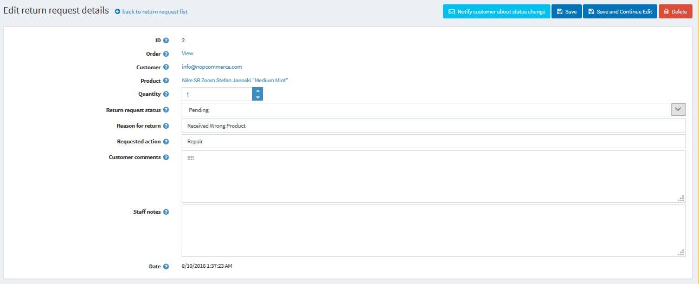Screen dimensions: 699x284
Task: Click Save and Continue Edit
Action: [x=620, y=11]
